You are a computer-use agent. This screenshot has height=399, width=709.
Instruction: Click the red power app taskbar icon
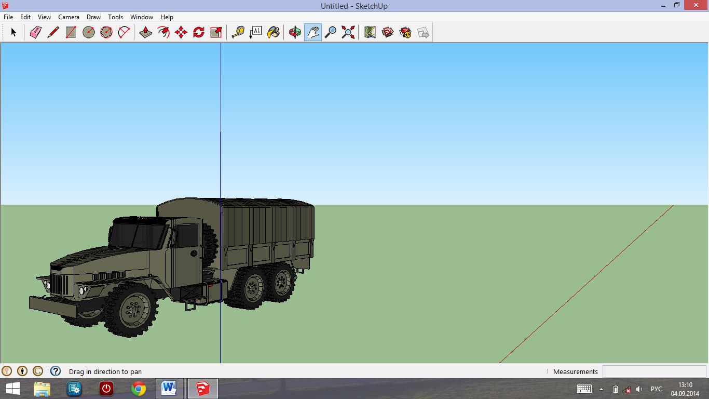click(106, 389)
